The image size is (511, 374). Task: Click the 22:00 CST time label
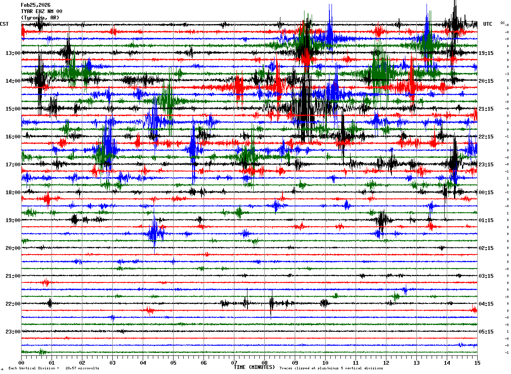(x=13, y=304)
